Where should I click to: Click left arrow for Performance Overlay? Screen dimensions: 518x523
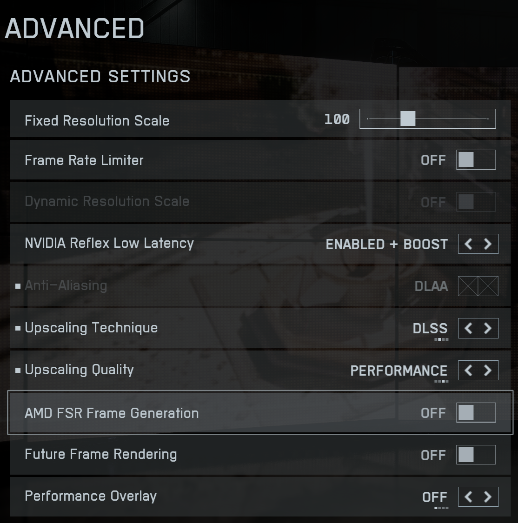(468, 497)
